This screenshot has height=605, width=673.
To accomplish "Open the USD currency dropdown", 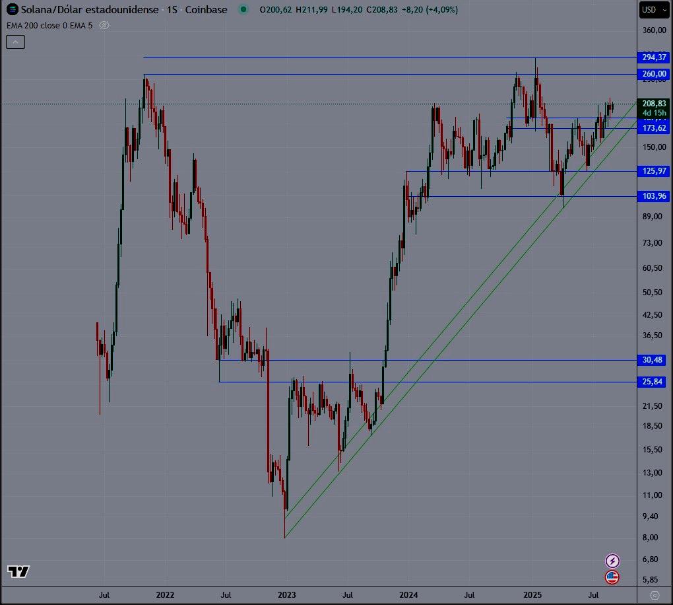I will (654, 9).
